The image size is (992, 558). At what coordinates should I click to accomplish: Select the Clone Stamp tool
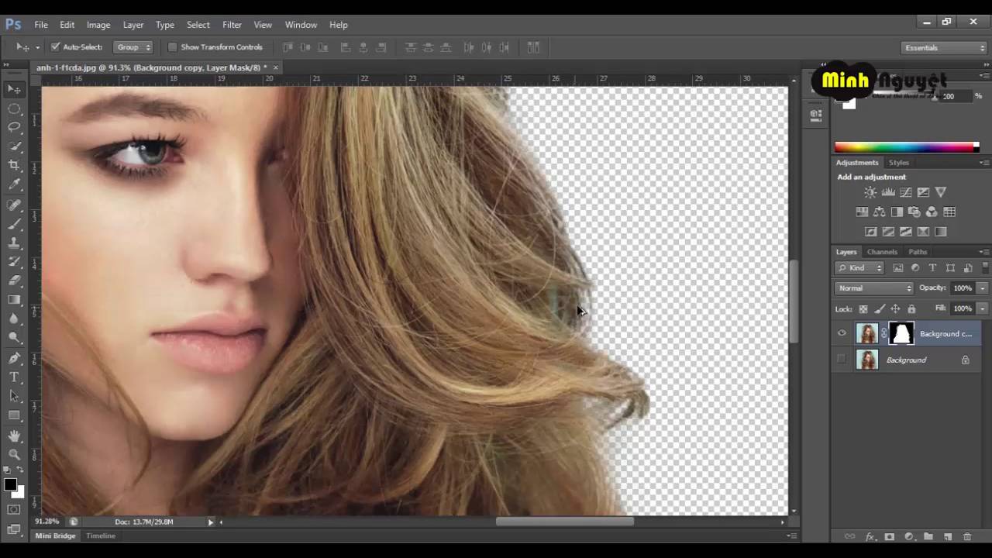point(14,243)
